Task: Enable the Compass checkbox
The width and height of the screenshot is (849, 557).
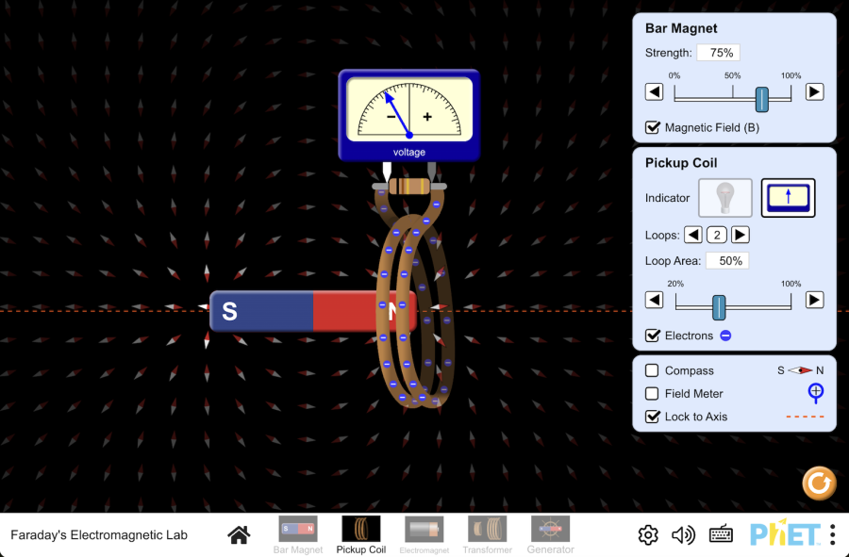Action: pyautogui.click(x=652, y=370)
